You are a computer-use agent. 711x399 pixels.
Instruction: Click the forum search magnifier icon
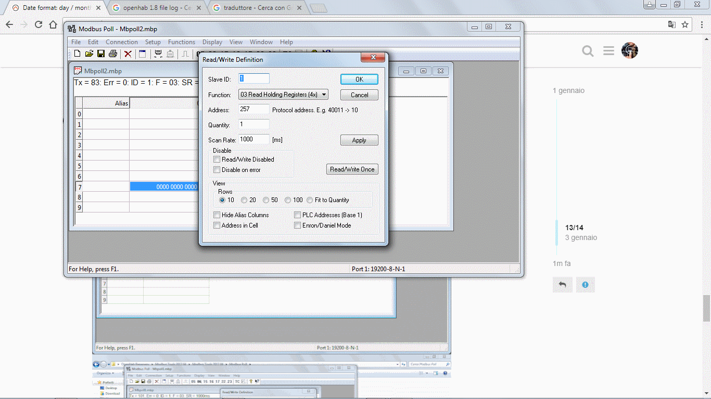pos(588,50)
